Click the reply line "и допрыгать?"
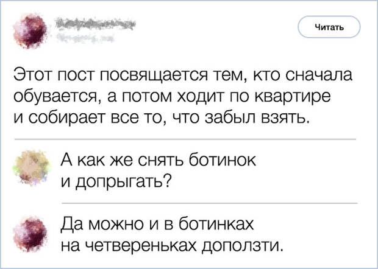 (x=115, y=181)
